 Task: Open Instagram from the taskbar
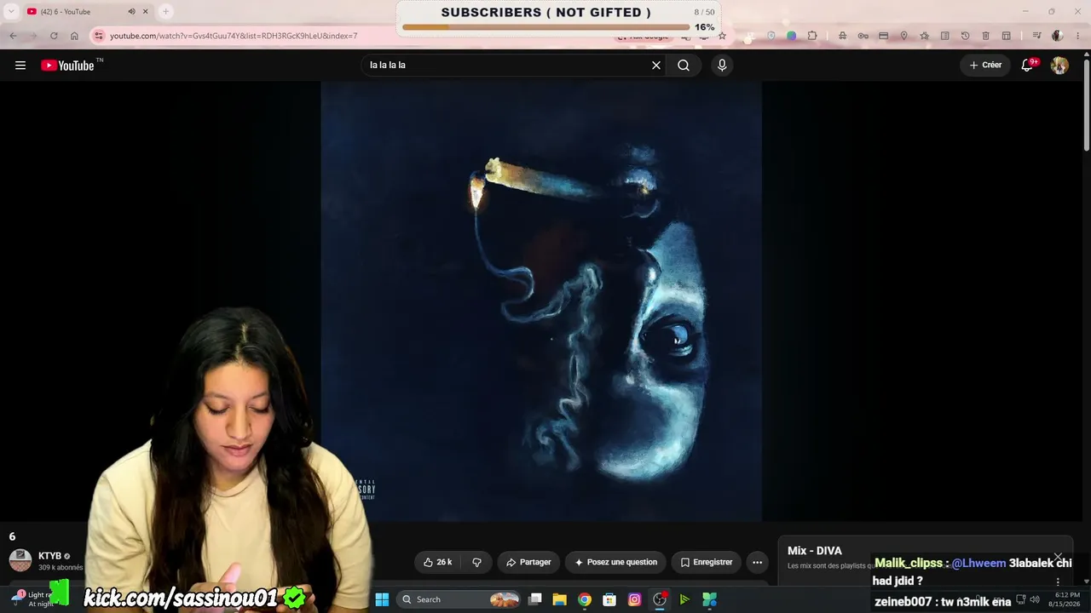(x=634, y=599)
